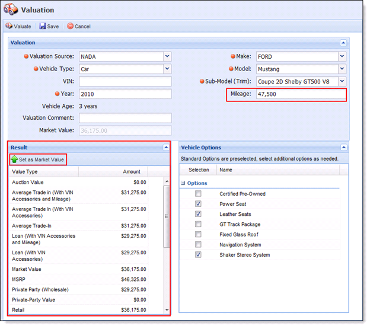Open the Vehicle Type dropdown
The height and width of the screenshot is (326, 370).
167,69
